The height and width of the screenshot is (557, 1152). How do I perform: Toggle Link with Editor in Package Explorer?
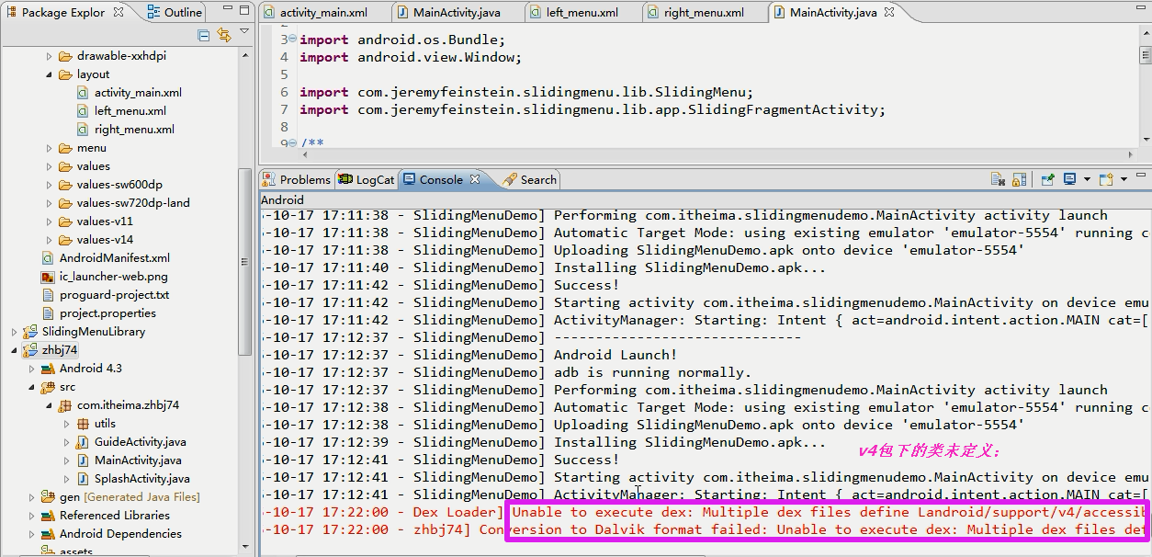pos(224,35)
